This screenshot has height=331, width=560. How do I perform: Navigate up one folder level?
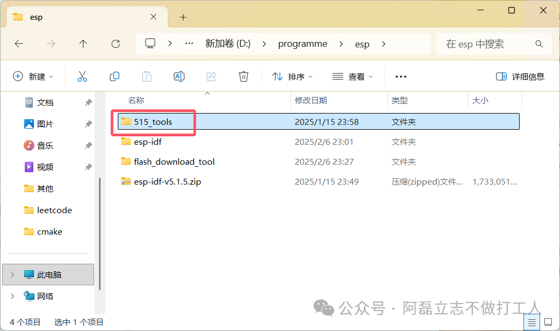pos(83,44)
